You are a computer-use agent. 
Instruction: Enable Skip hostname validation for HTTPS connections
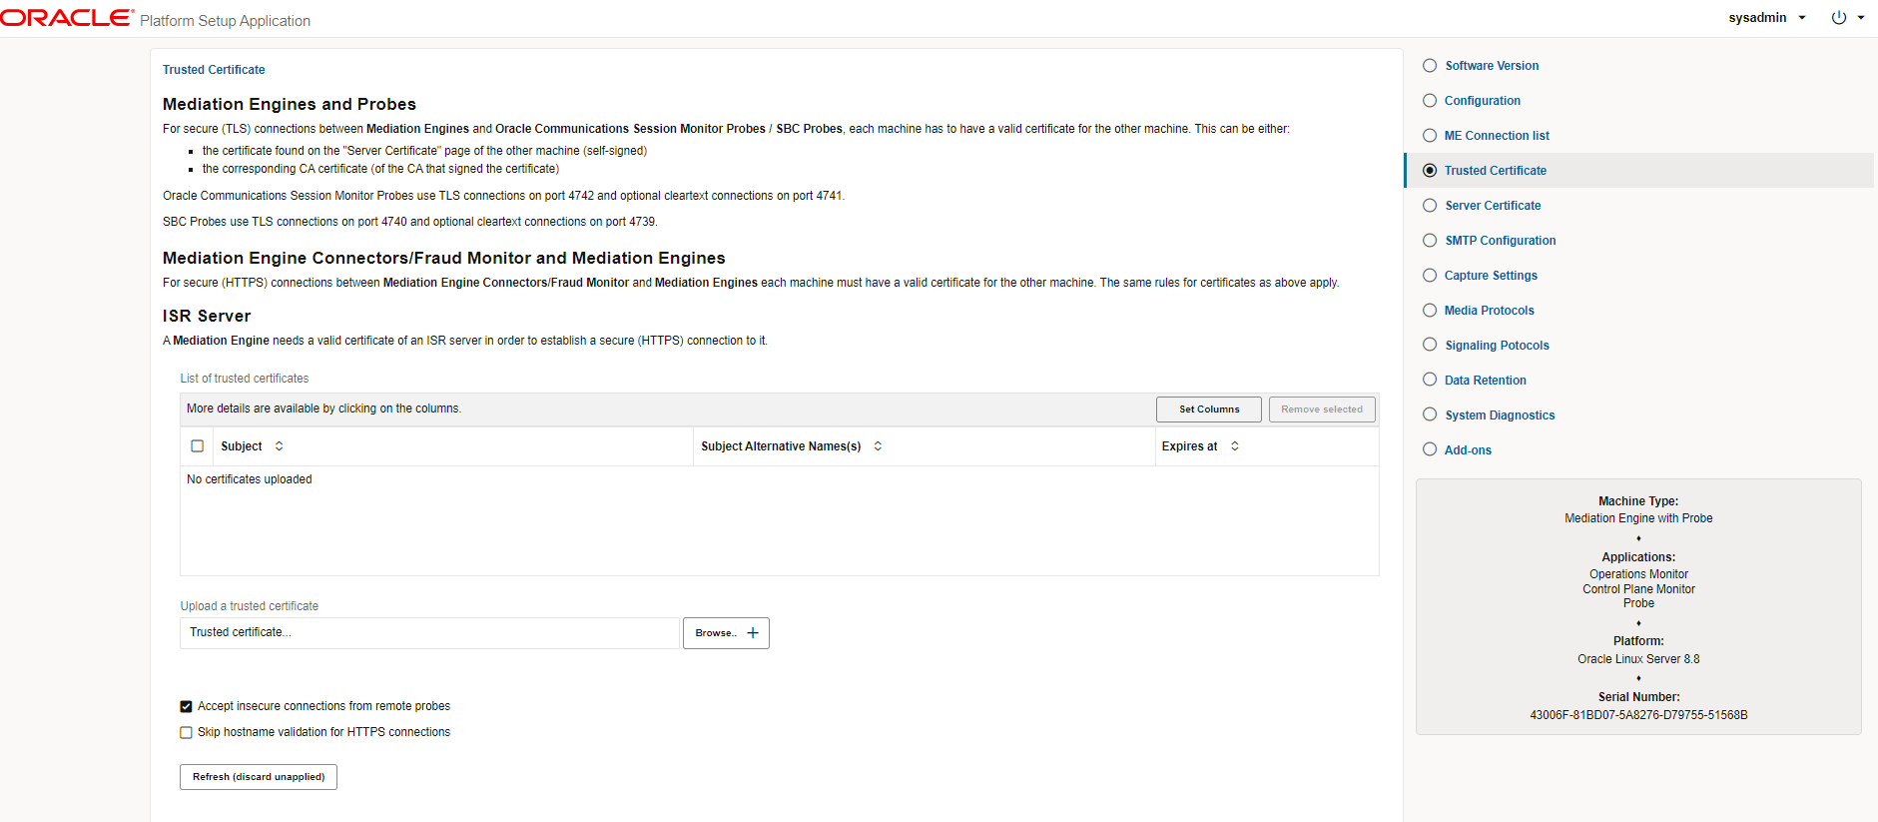(x=186, y=732)
